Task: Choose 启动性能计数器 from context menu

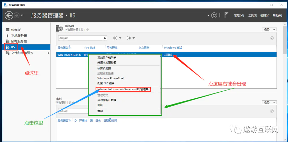Action: (x=107, y=100)
